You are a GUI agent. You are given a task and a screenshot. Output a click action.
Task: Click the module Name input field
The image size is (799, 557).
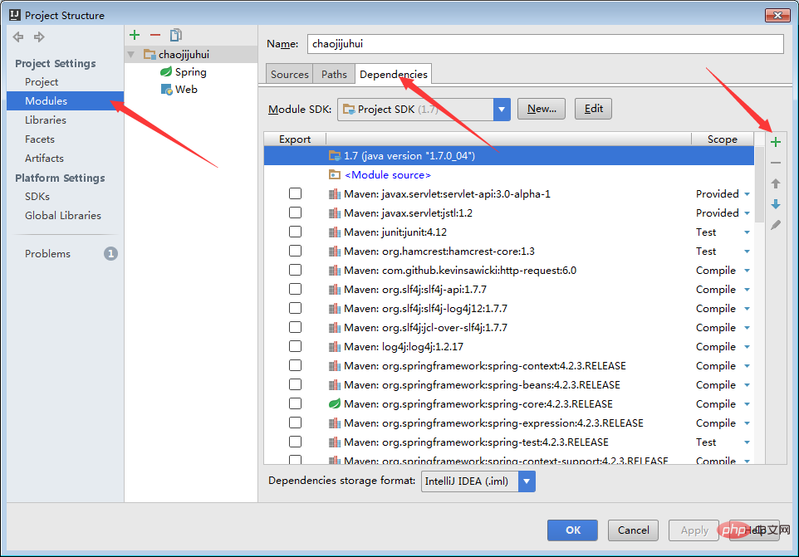click(x=545, y=44)
